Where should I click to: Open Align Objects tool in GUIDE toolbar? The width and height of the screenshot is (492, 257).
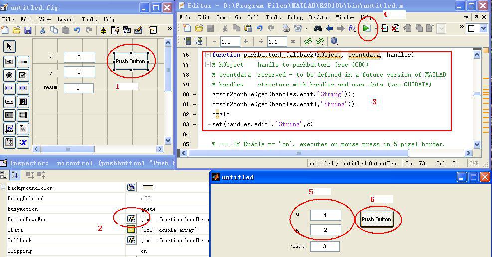point(103,30)
